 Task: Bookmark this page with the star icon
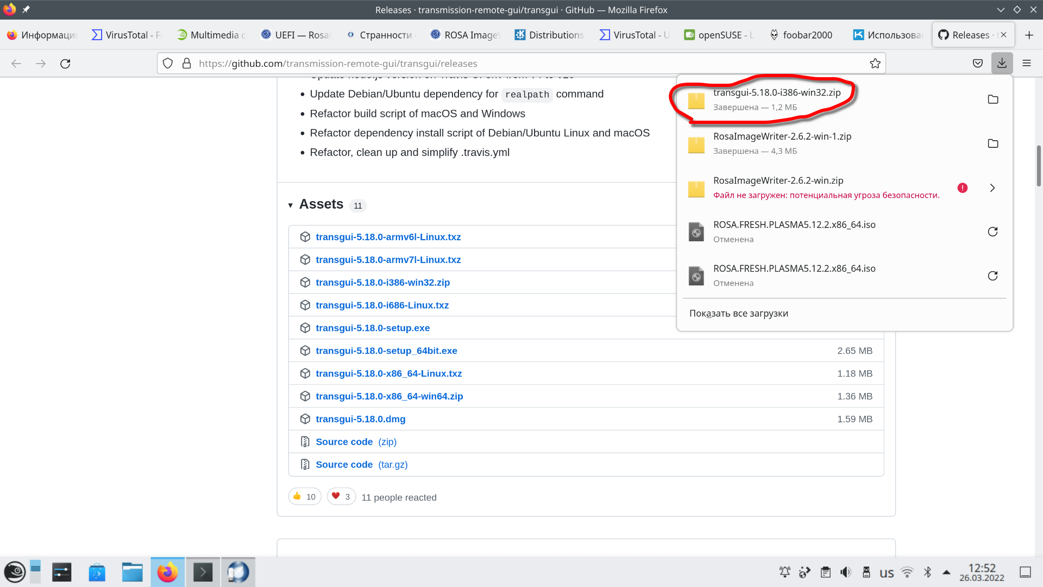(x=875, y=64)
